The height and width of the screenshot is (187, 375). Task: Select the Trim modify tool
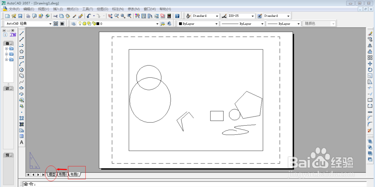[x=370, y=88]
